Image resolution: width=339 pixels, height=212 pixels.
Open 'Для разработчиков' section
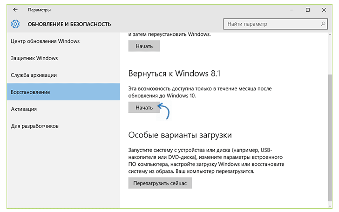(x=63, y=126)
